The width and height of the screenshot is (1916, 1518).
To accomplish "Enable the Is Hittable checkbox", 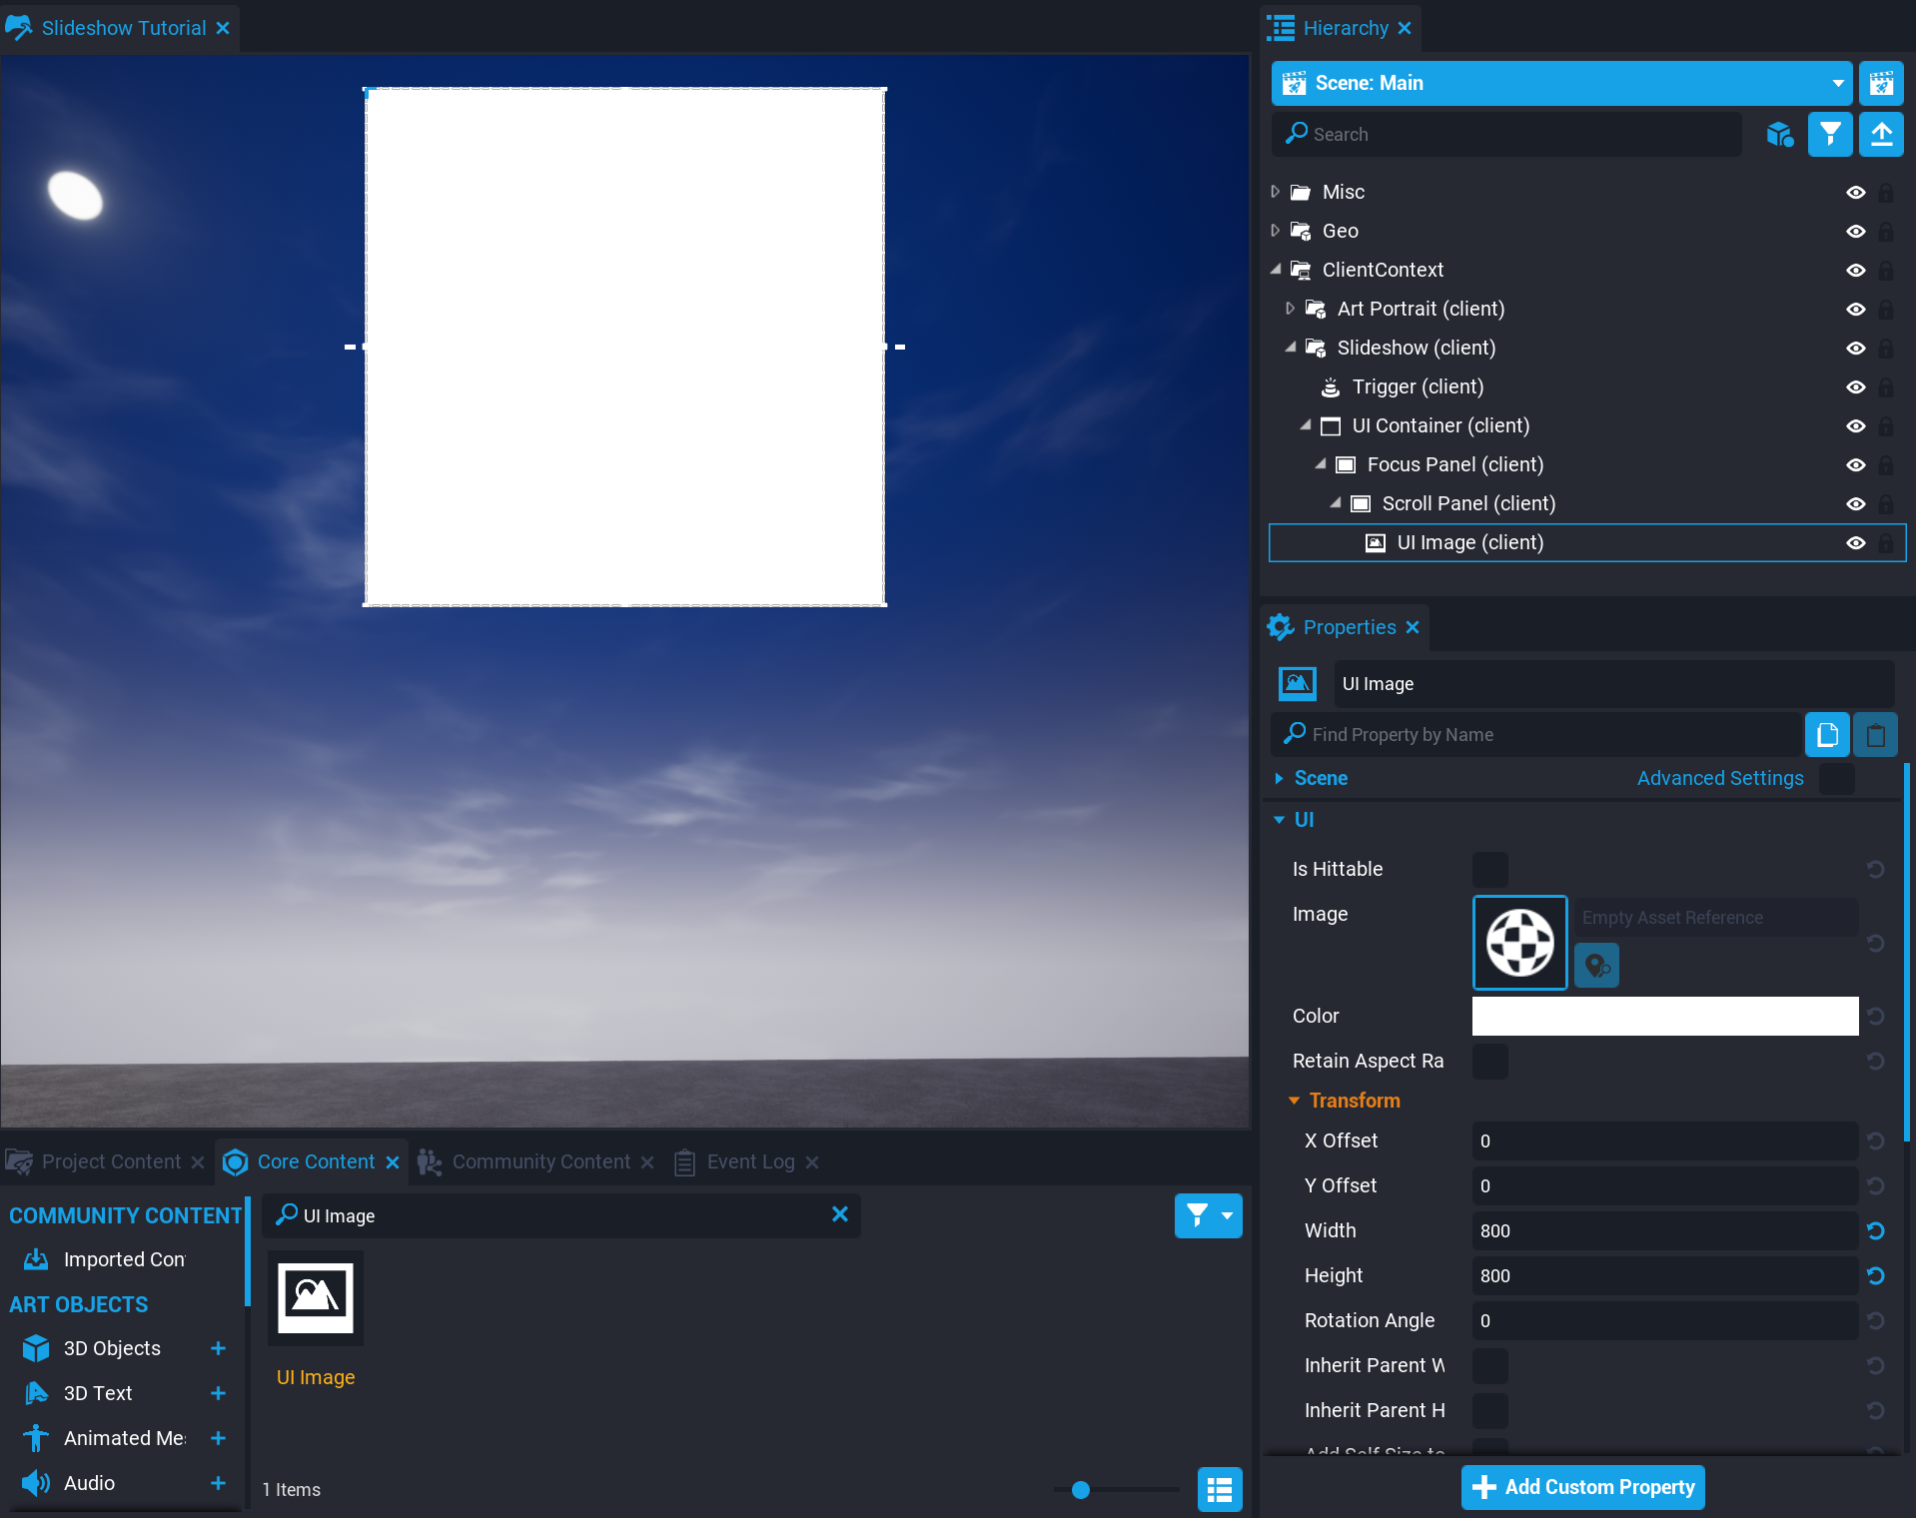I will (x=1489, y=869).
